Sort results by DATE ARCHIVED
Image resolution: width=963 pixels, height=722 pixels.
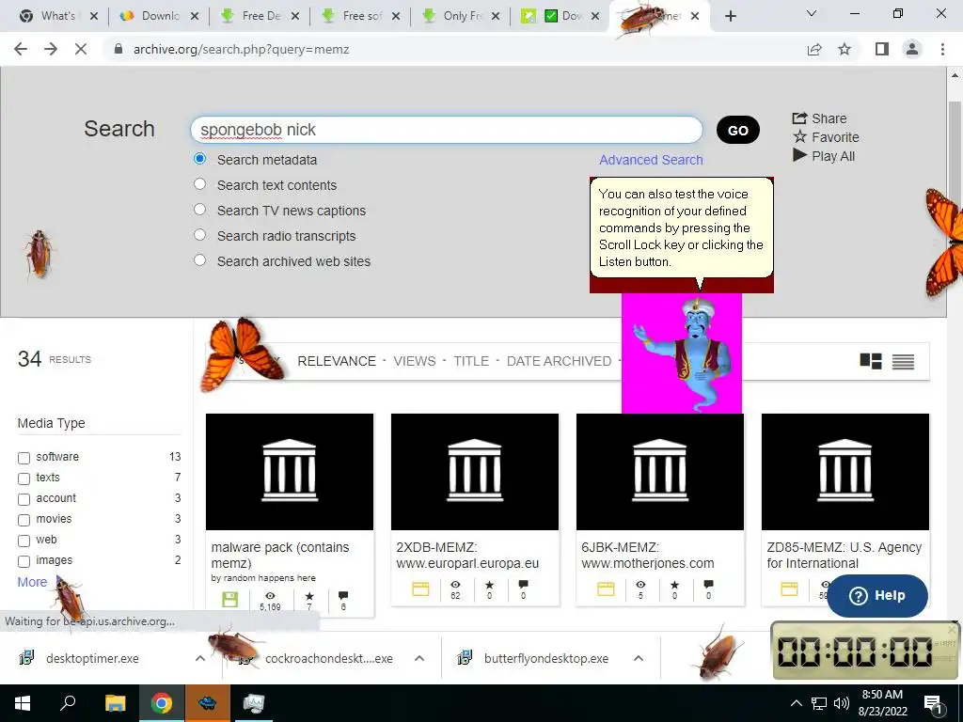pos(559,361)
